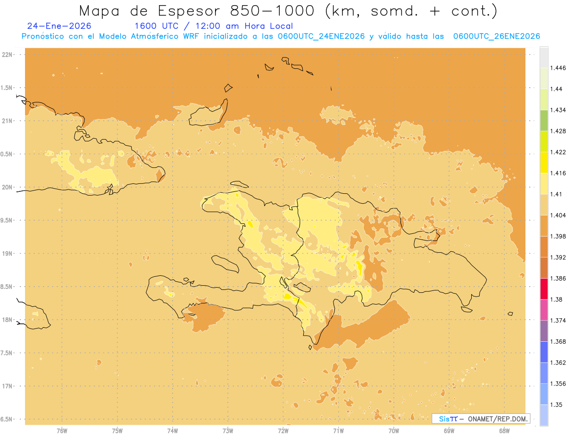Click the '6.5N' latitude axis label
Screen dimensions: 566x437
coord(7,419)
